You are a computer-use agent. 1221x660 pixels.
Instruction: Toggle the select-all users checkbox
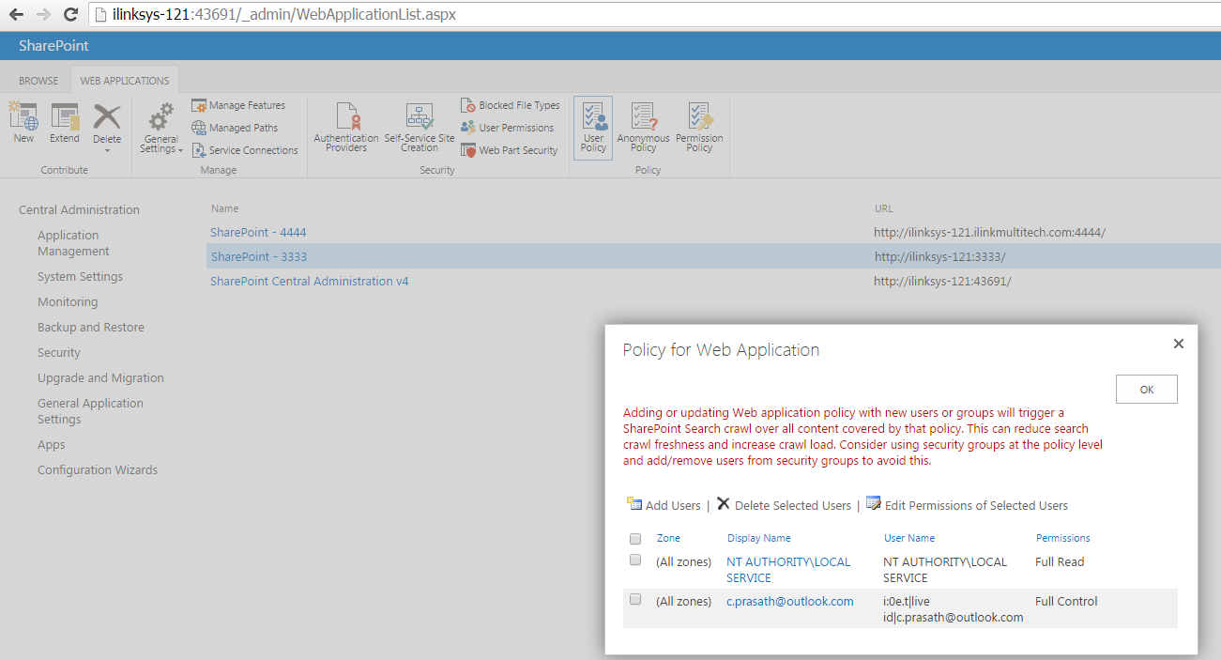(x=635, y=539)
